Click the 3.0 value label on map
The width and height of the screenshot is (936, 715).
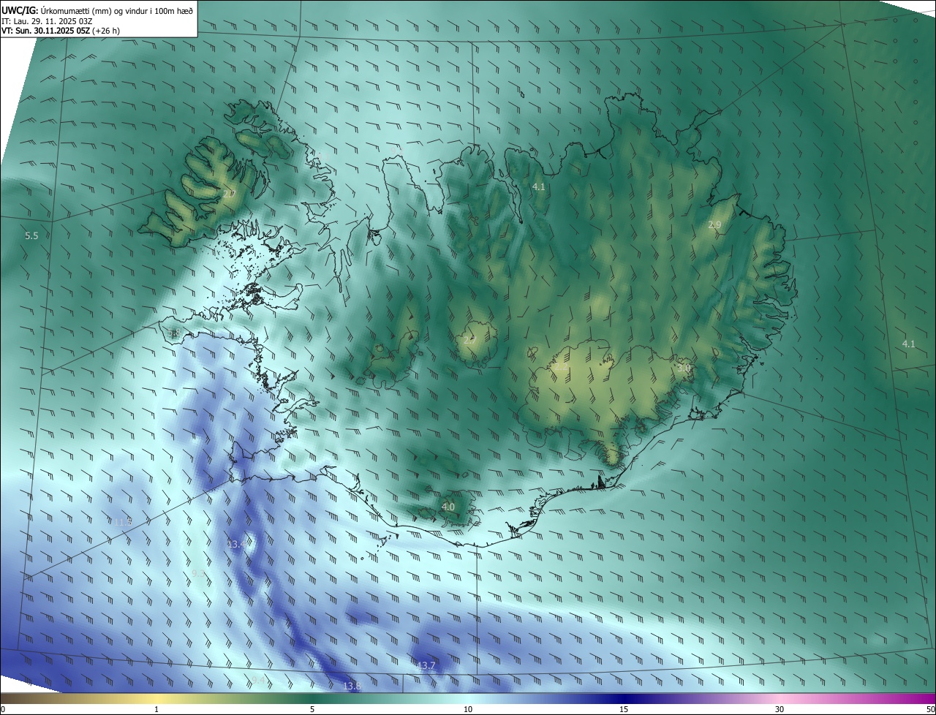pyautogui.click(x=684, y=368)
